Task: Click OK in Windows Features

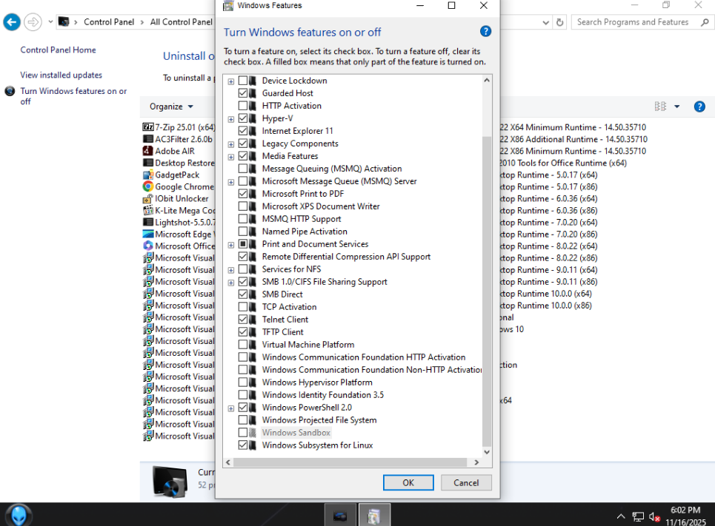Action: tap(408, 483)
